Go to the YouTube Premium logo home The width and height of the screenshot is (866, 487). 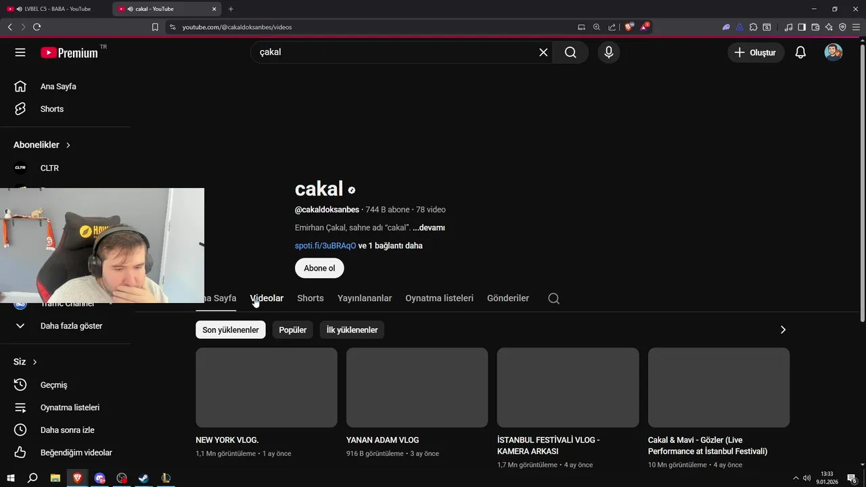coord(69,53)
